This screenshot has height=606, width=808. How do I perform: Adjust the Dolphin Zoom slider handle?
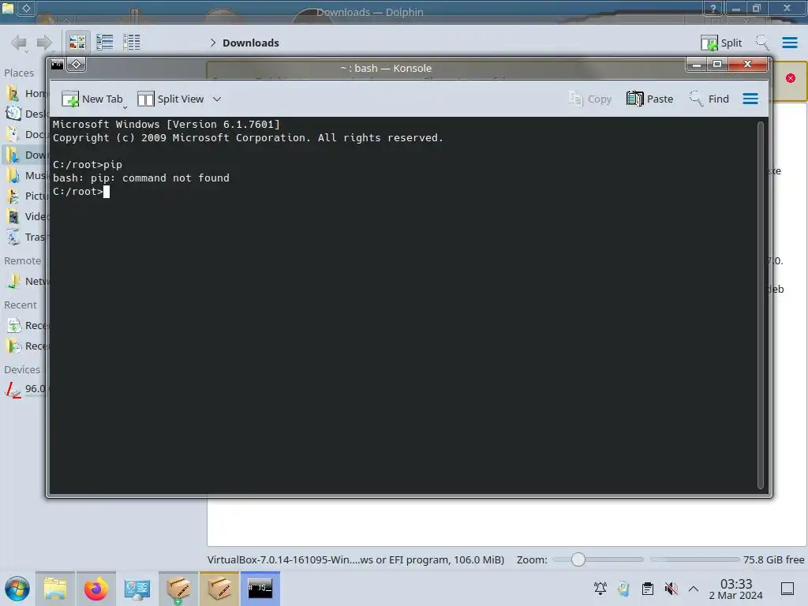click(578, 559)
